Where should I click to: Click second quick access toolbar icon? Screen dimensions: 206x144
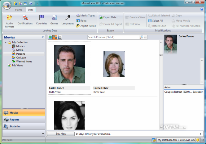pos(20,3)
